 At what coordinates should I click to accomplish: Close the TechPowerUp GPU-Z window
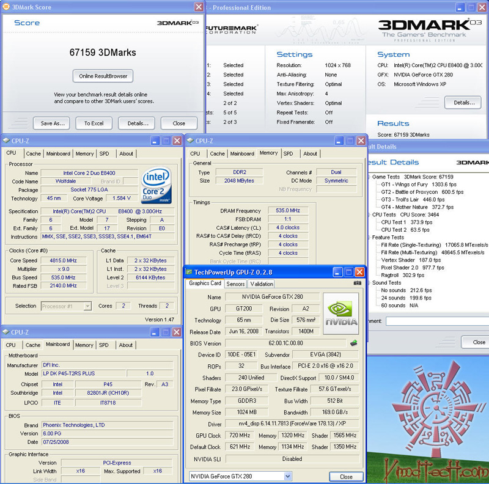click(359, 273)
